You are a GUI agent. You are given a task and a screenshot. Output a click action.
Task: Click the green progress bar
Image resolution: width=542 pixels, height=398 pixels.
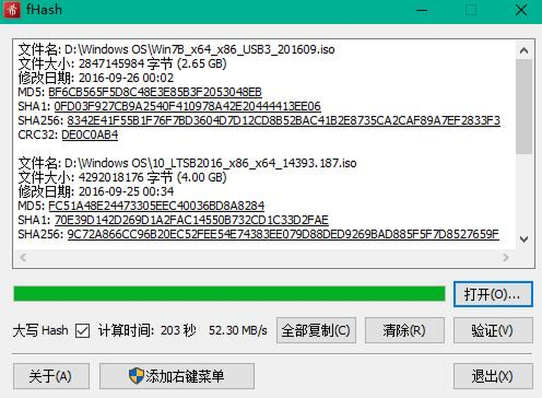[x=229, y=294]
